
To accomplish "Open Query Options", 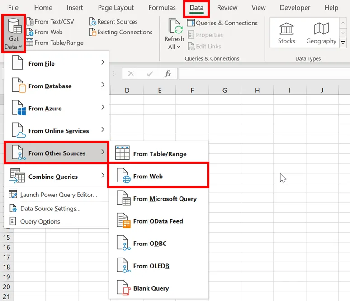I will point(56,221).
